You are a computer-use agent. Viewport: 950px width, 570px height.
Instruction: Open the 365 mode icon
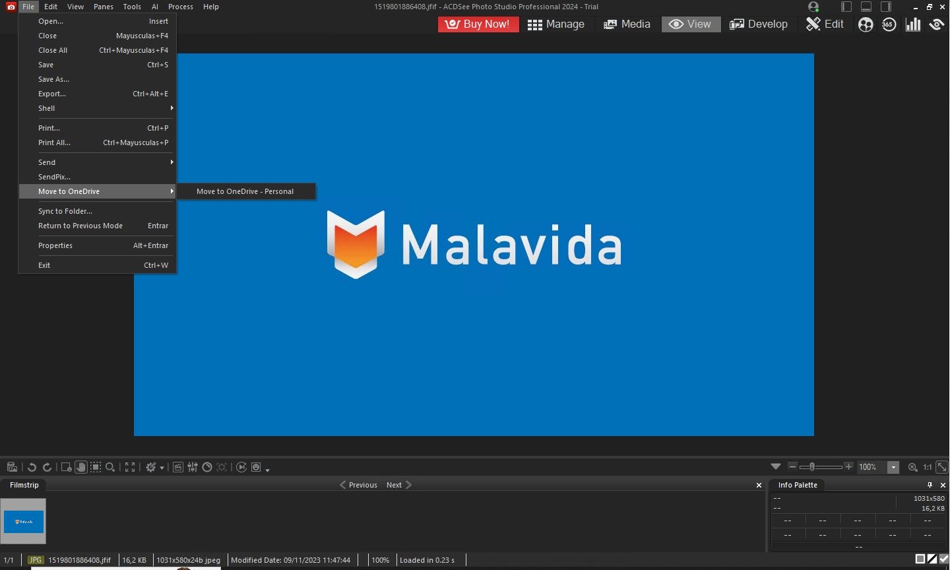[x=889, y=24]
